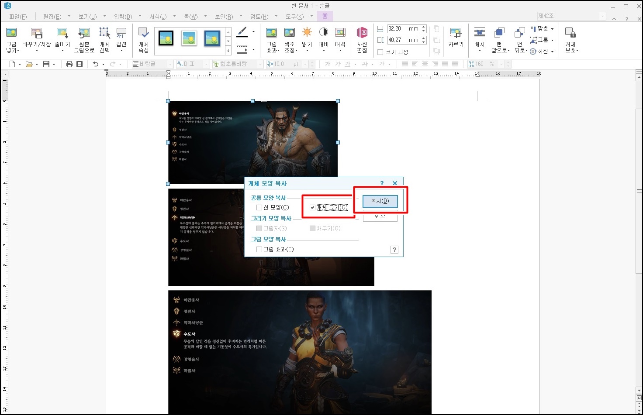This screenshot has height=415, width=643.
Task: Open print preview page icon
Action: tap(80, 64)
